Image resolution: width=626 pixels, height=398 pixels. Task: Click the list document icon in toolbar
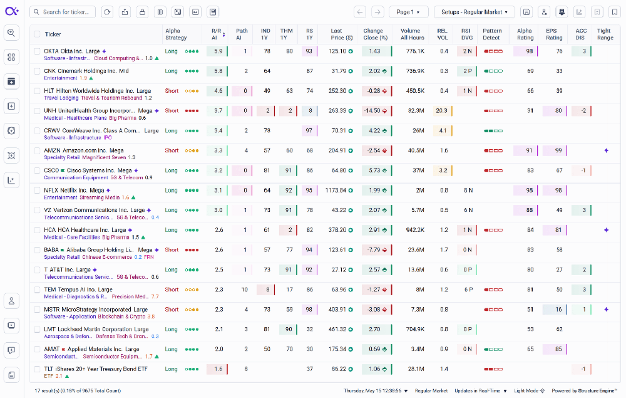(213, 12)
